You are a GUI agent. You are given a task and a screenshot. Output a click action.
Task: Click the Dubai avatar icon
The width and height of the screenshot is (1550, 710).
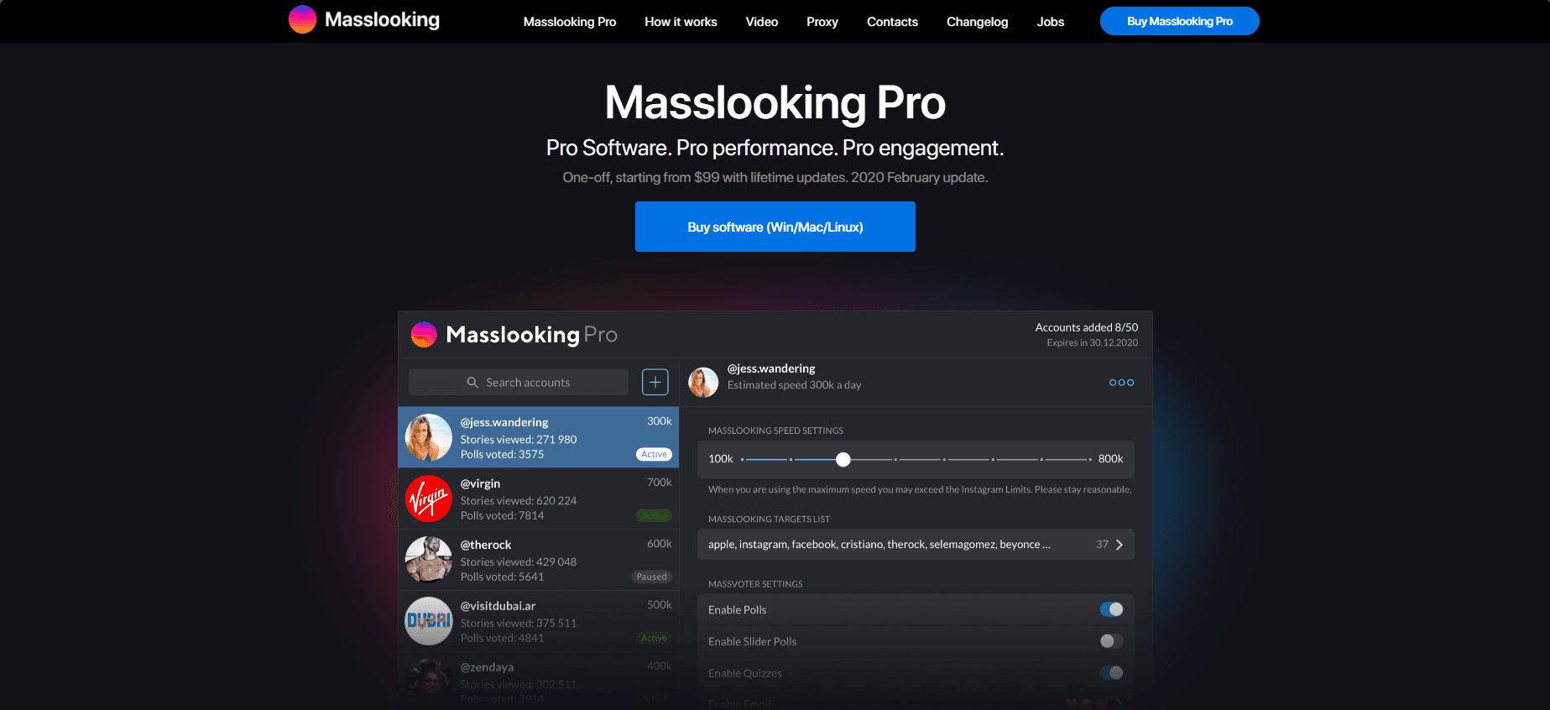coord(429,621)
